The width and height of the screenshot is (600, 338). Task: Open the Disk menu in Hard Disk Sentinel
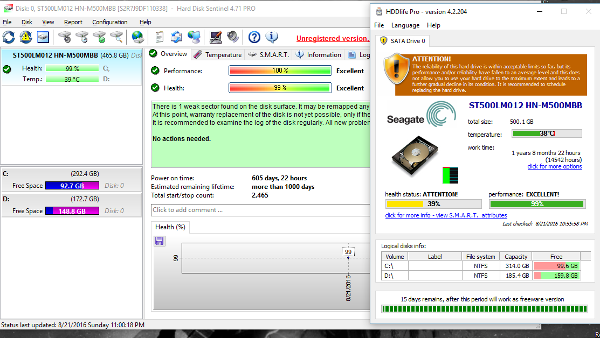(26, 22)
